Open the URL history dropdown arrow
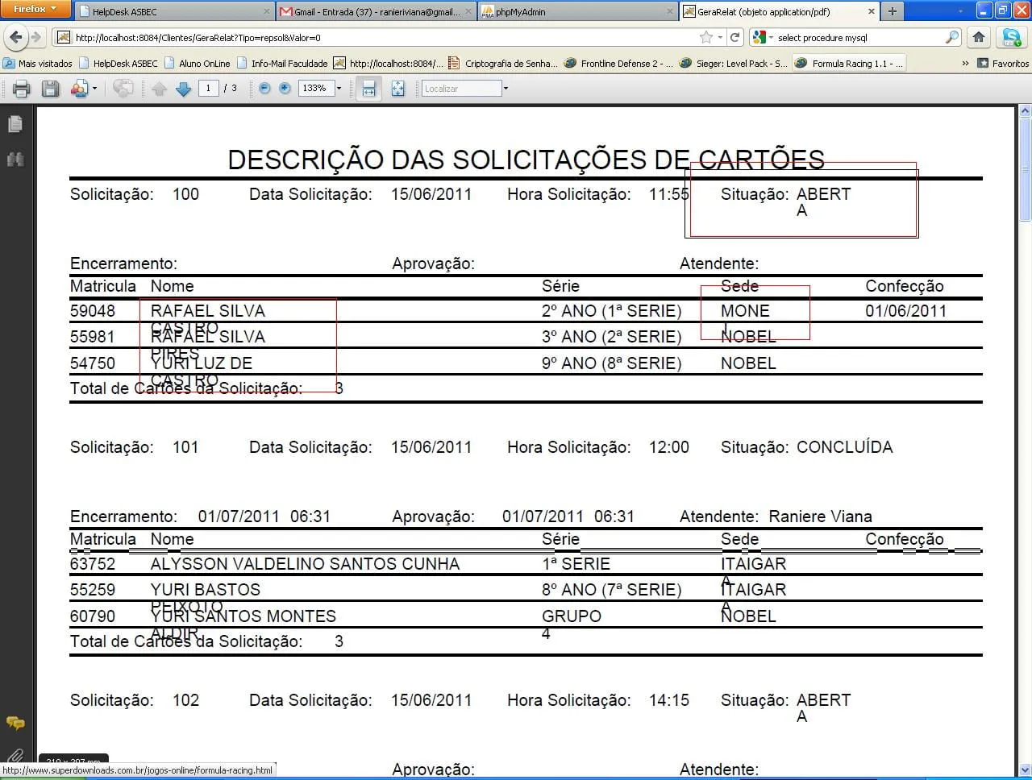1032x780 pixels. [720, 37]
